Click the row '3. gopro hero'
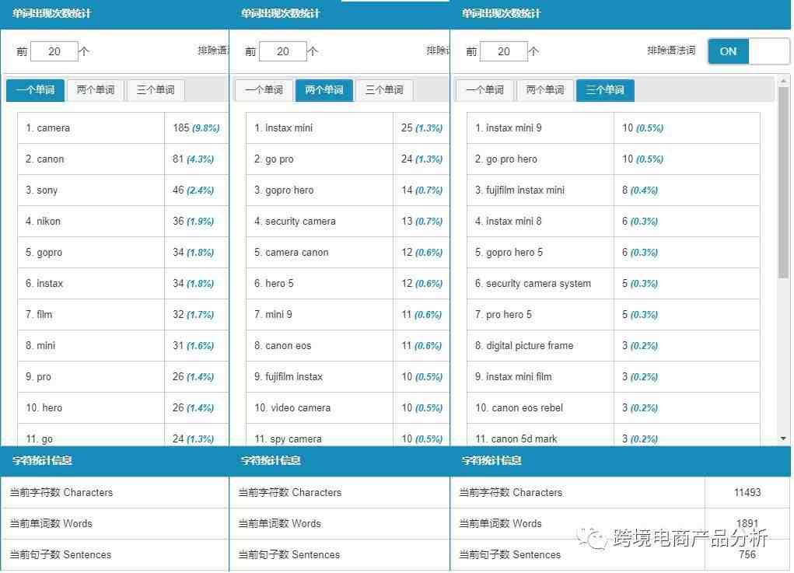This screenshot has height=573, width=794. point(348,190)
